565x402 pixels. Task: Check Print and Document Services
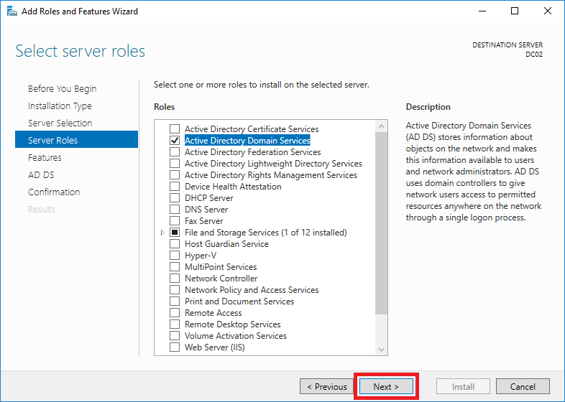175,301
